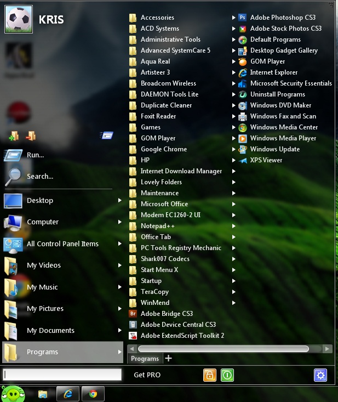
Task: Click the KRIS soccer ball avatar
Action: tap(19, 19)
